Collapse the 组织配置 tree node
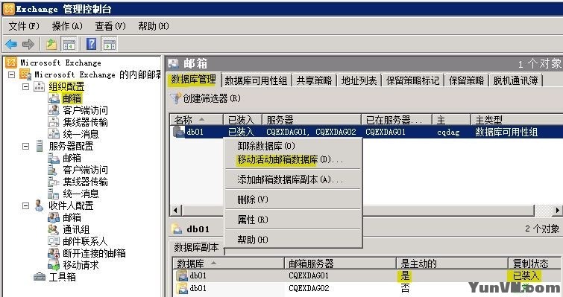The image size is (563, 297). 25,86
